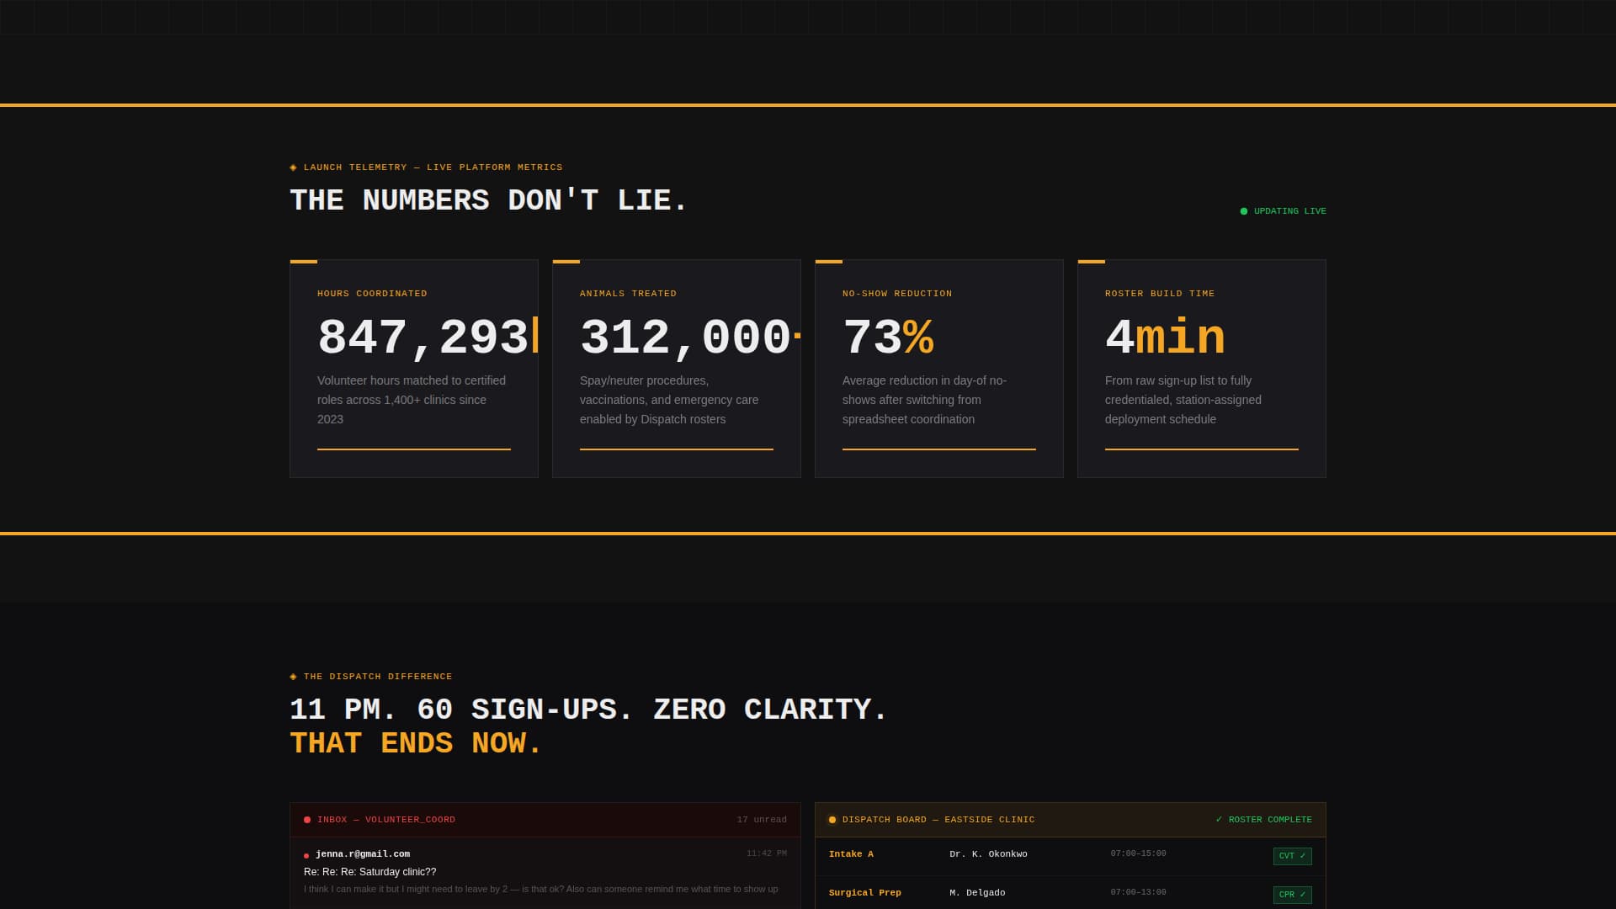Click the 312,000 metric value

pyautogui.click(x=686, y=338)
